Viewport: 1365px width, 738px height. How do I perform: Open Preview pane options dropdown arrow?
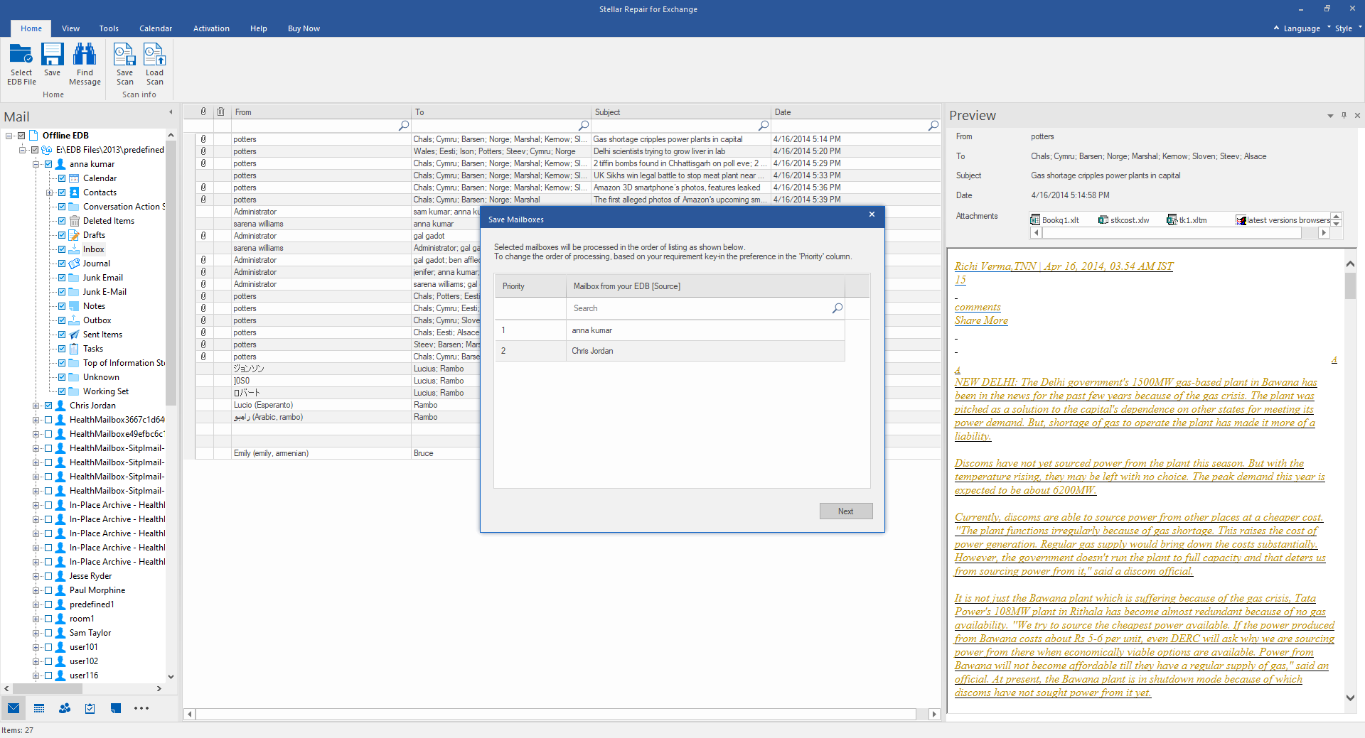pos(1330,116)
